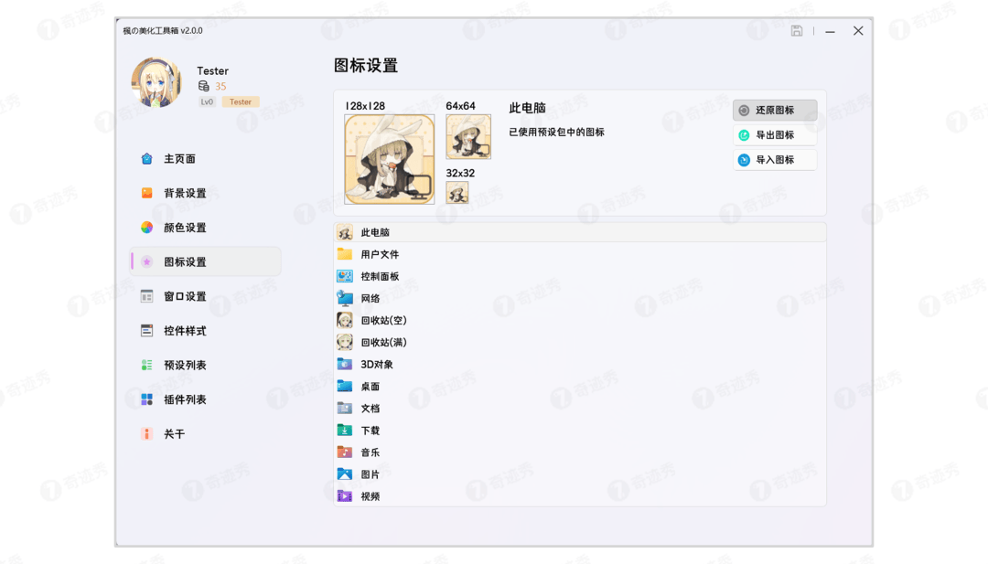Click the 导入图标 button
The image size is (988, 564).
[x=775, y=160]
